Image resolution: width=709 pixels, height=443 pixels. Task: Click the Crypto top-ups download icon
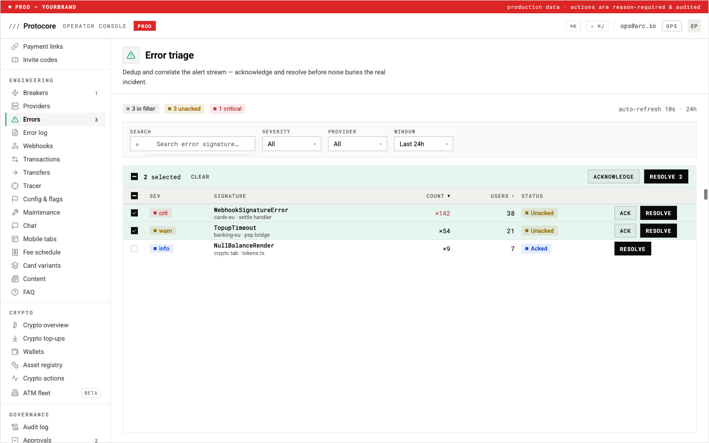15,339
